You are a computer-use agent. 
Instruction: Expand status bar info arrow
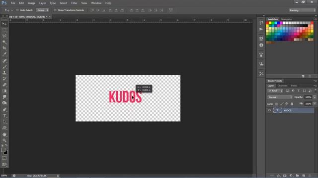(58, 176)
